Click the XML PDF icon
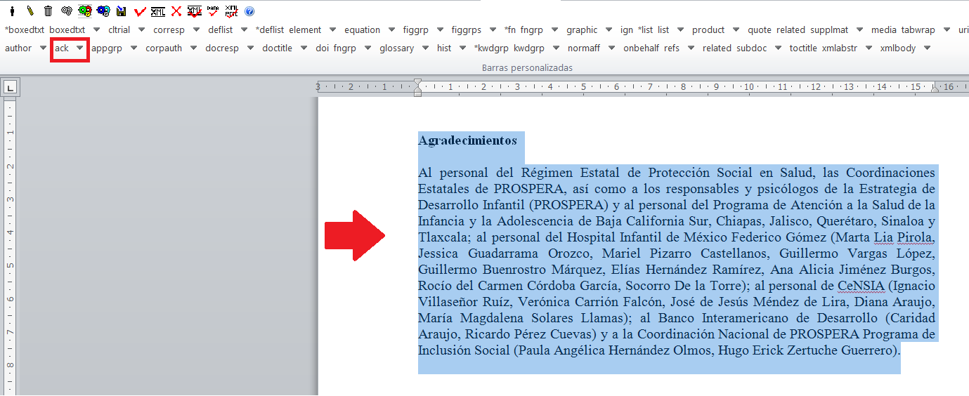Viewport: 969px width, 396px height. click(231, 11)
